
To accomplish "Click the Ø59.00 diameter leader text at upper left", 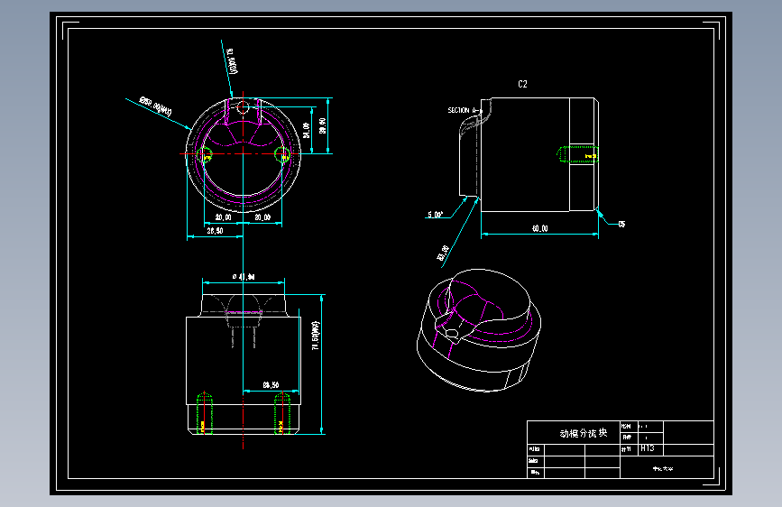I will coord(156,106).
